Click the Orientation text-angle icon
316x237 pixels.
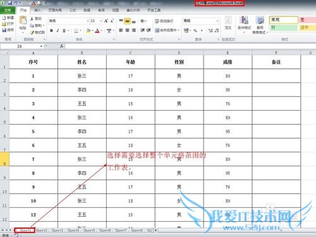pos(143,21)
